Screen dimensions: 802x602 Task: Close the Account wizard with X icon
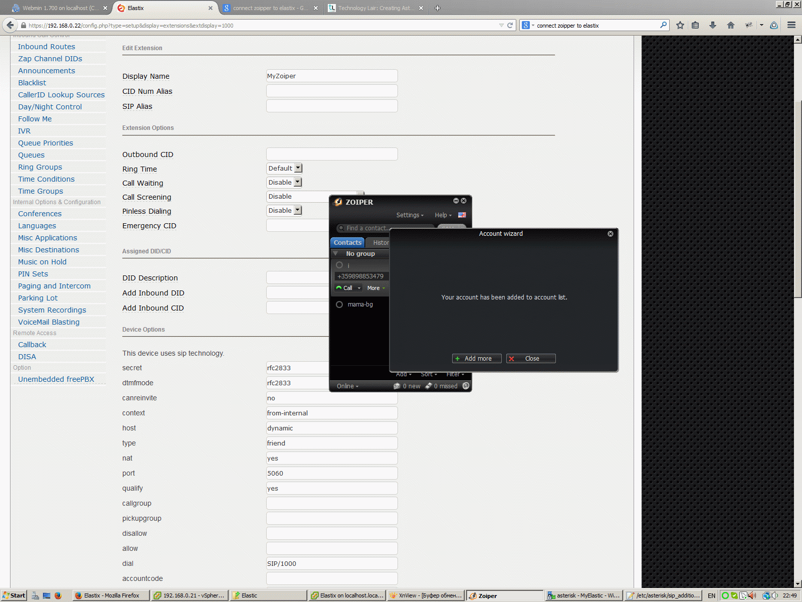tap(611, 234)
